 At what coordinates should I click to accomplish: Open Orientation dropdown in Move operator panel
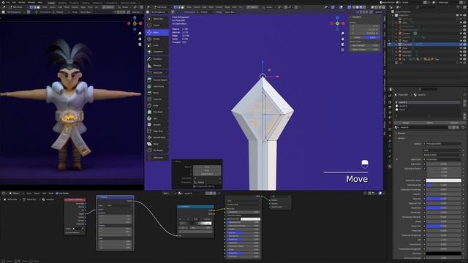[x=207, y=182]
